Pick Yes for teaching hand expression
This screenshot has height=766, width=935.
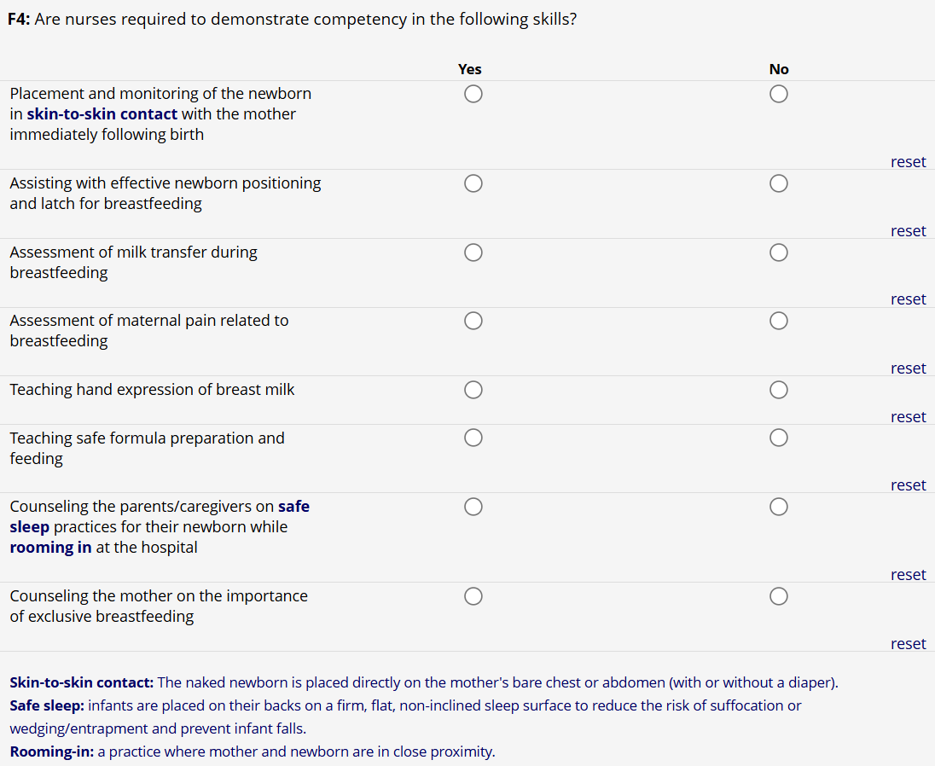pos(473,390)
